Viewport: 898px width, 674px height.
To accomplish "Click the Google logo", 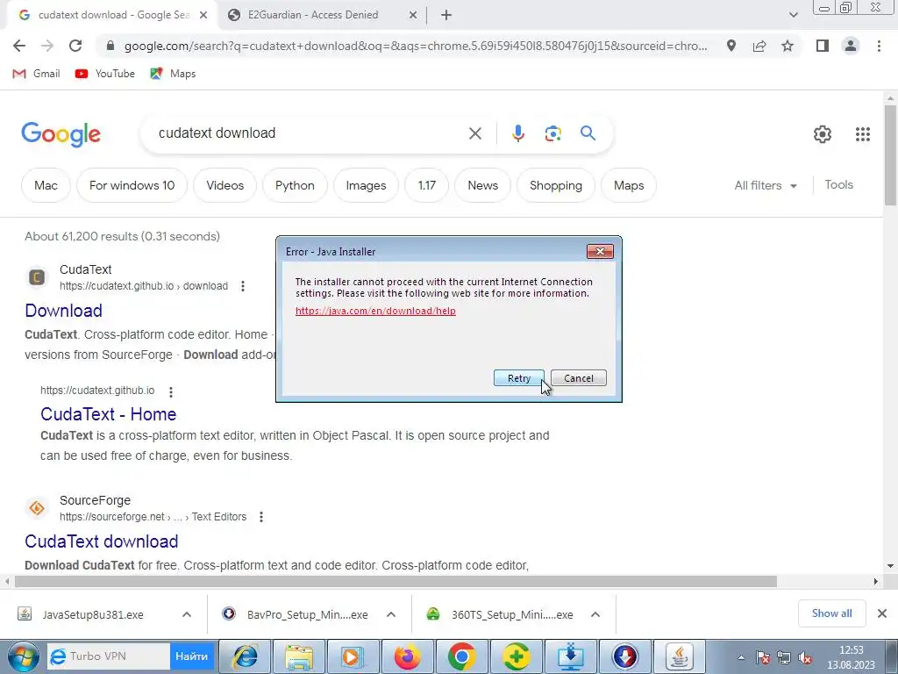I will 61,134.
